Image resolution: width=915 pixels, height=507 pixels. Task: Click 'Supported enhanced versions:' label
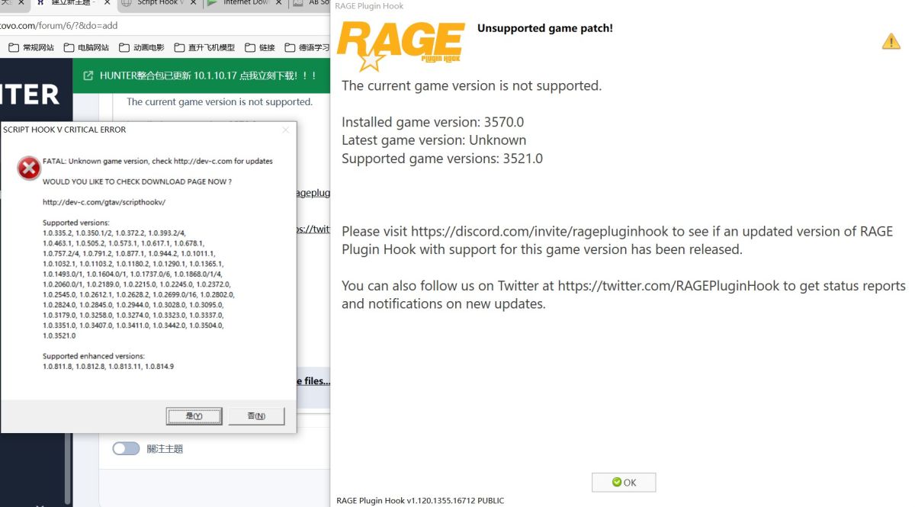(94, 356)
